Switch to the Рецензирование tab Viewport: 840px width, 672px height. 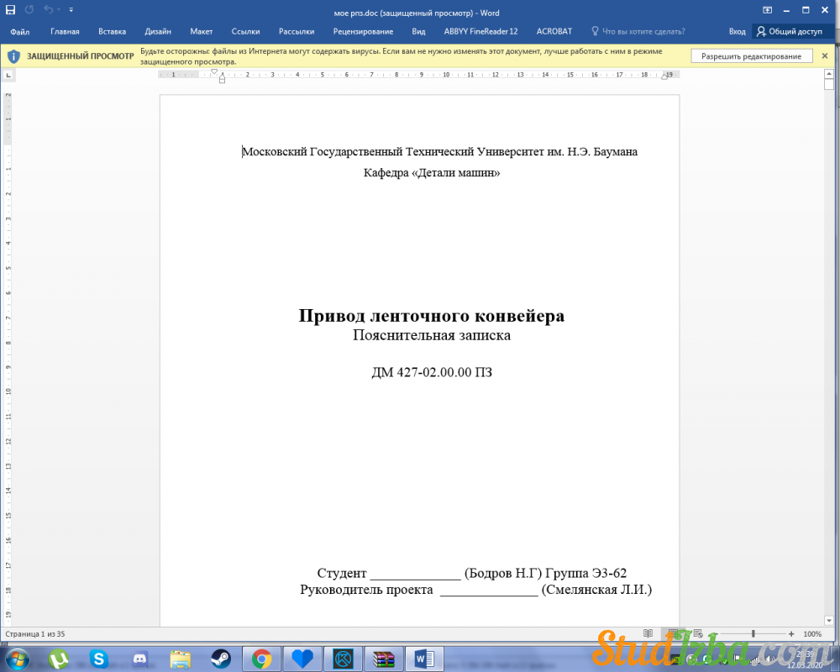(x=363, y=32)
